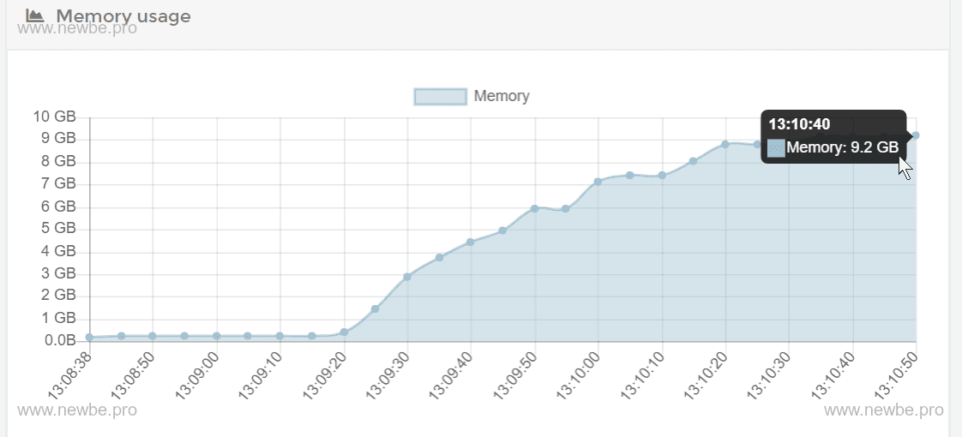
Task: Select the data point above 13:09:40
Action: click(470, 242)
